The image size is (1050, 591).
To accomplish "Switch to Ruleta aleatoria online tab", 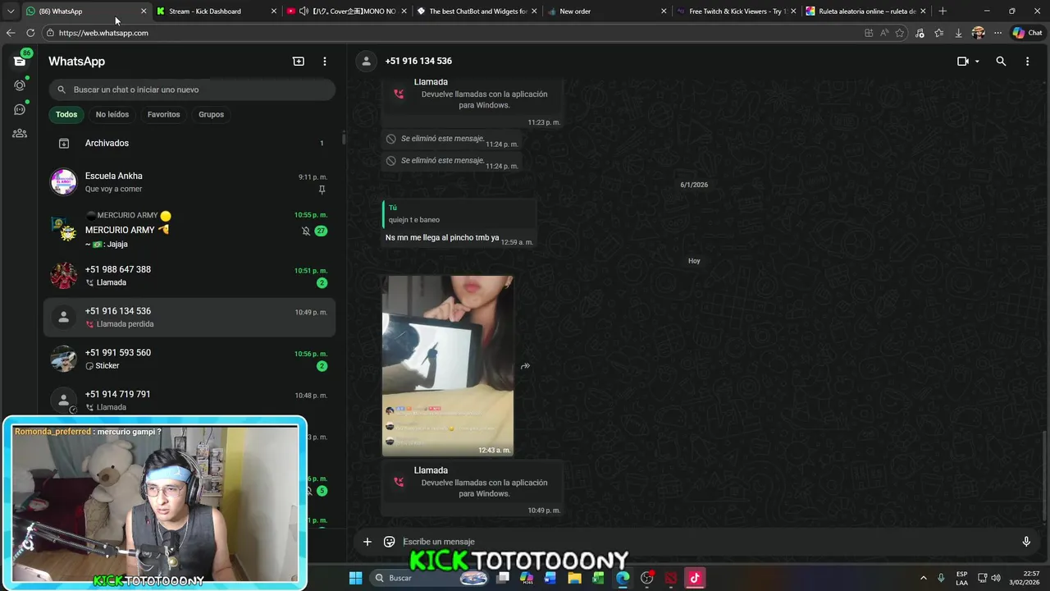I will [x=866, y=11].
